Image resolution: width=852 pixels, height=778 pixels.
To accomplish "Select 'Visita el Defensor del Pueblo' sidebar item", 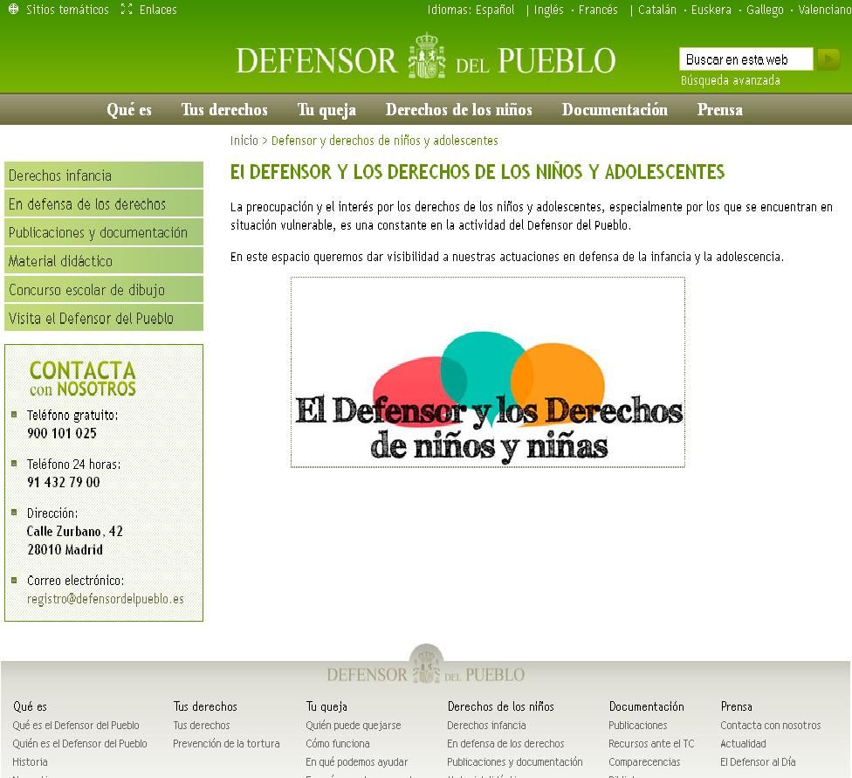I will point(104,318).
